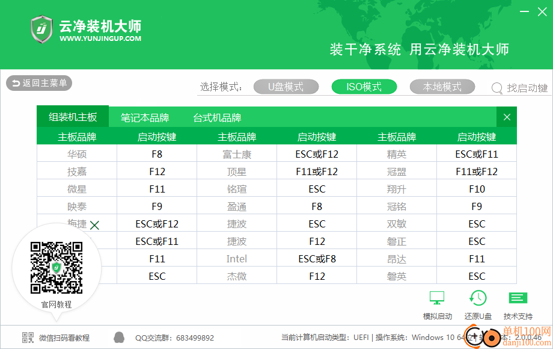Open 微信扫码看教程 link
The height and width of the screenshot is (349, 553).
click(64, 338)
